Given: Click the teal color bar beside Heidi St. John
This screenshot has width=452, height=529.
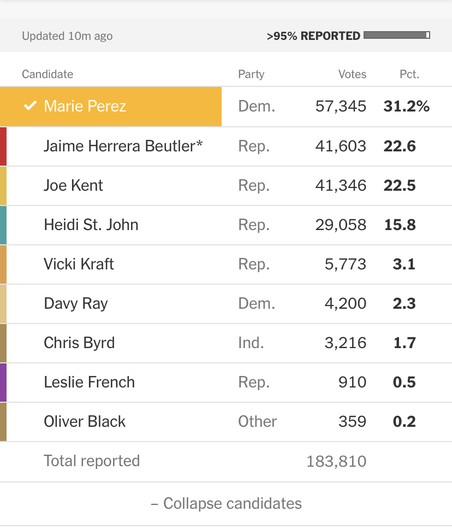Looking at the screenshot, I should [3, 225].
